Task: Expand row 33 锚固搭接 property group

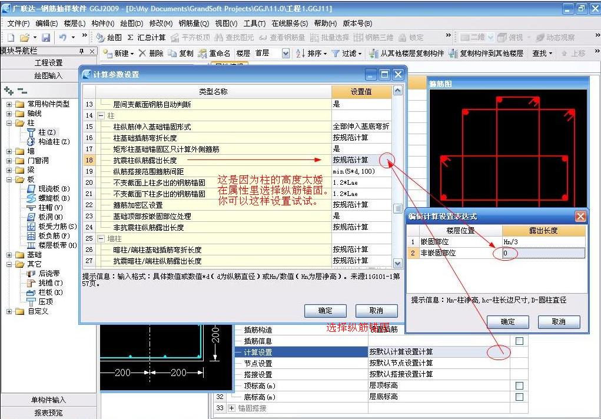Action: click(231, 408)
